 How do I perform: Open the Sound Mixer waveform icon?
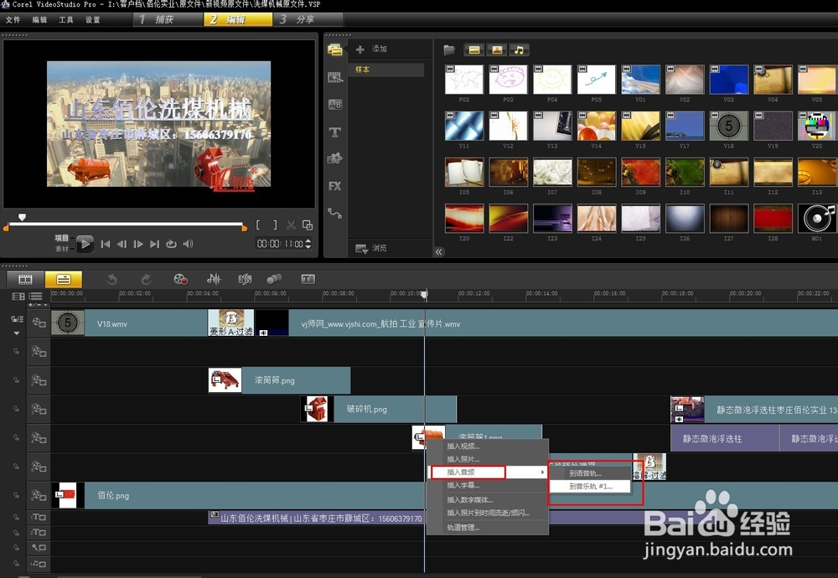pos(214,279)
